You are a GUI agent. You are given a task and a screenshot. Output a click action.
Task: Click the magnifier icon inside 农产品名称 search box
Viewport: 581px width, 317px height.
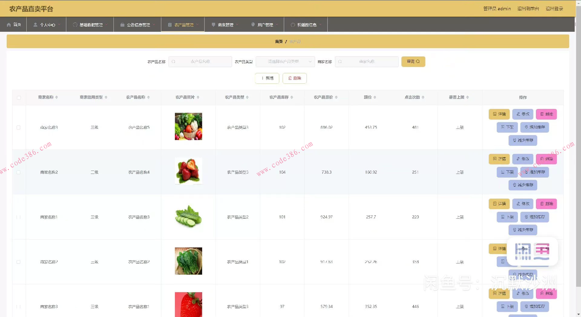[174, 61]
